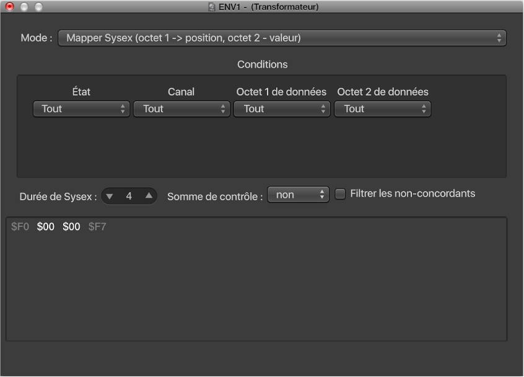Enable Filtrer les non-concordants checkbox
The height and width of the screenshot is (377, 524).
[x=340, y=194]
